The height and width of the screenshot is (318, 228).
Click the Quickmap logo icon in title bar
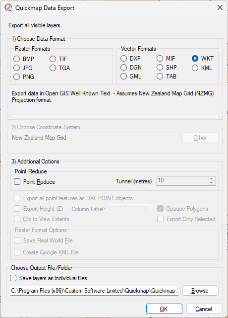click(x=8, y=8)
